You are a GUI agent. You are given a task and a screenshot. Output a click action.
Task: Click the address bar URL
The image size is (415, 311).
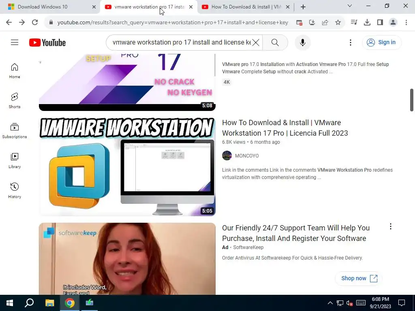pyautogui.click(x=173, y=23)
